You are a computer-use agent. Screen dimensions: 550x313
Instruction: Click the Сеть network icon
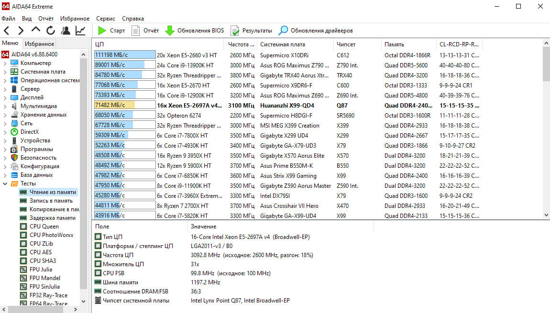click(x=14, y=123)
